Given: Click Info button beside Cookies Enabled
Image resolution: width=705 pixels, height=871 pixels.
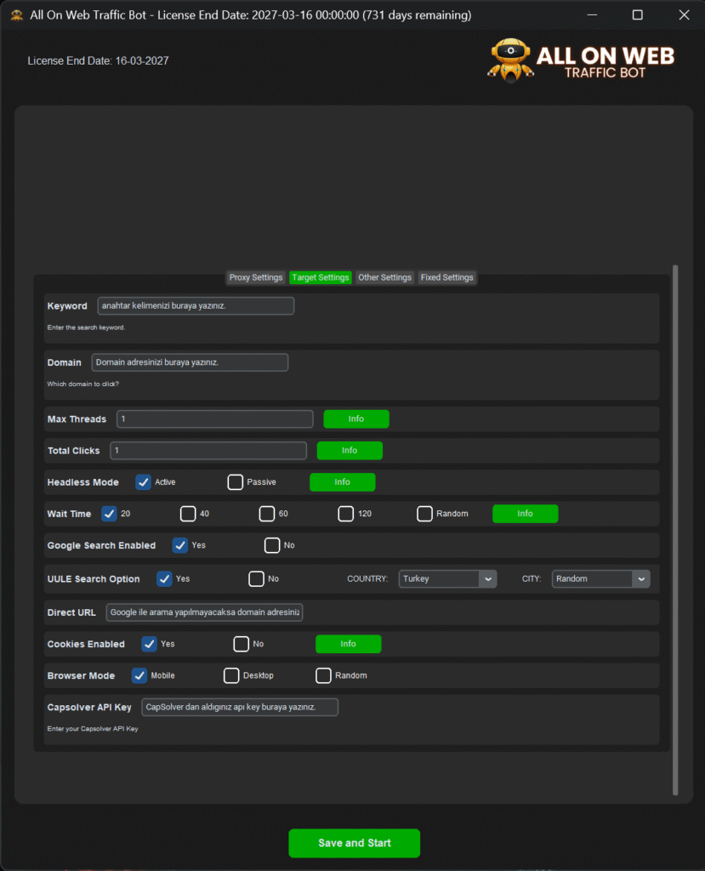Looking at the screenshot, I should point(348,644).
